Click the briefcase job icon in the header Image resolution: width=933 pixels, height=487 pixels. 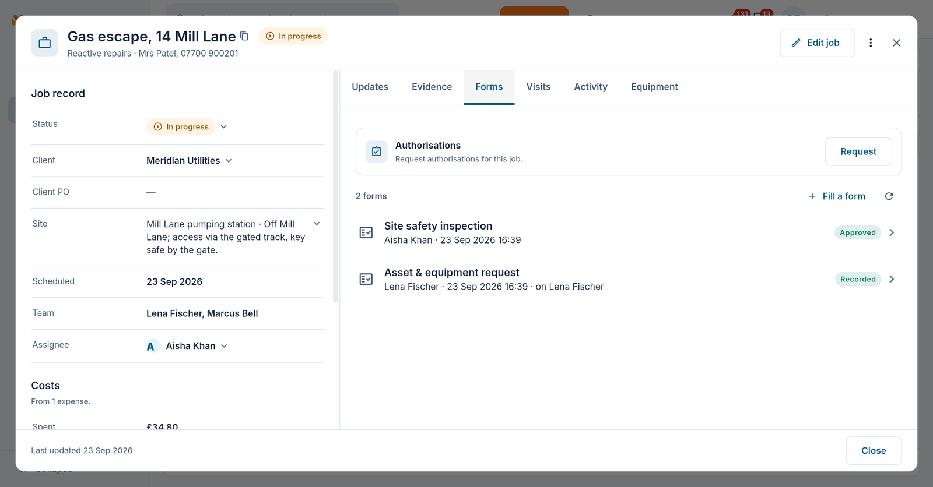point(45,43)
